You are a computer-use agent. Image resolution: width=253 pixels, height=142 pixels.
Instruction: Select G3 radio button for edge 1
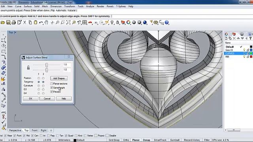39,90
